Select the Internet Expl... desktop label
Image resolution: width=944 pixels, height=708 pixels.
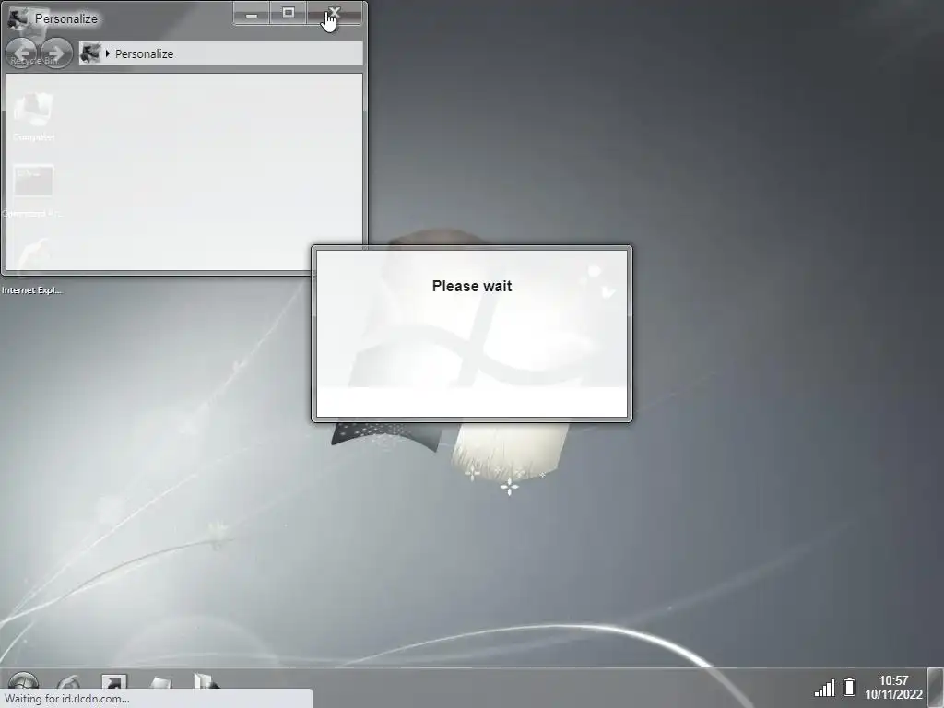[32, 290]
